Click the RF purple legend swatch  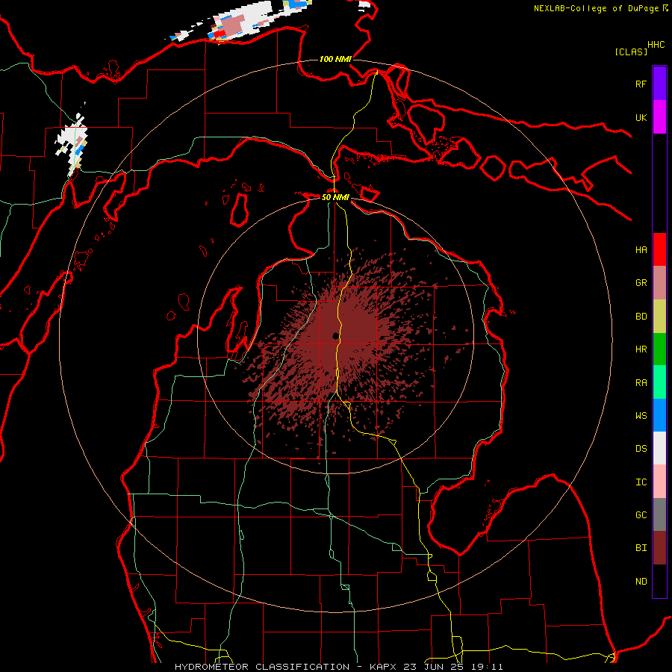pyautogui.click(x=659, y=84)
